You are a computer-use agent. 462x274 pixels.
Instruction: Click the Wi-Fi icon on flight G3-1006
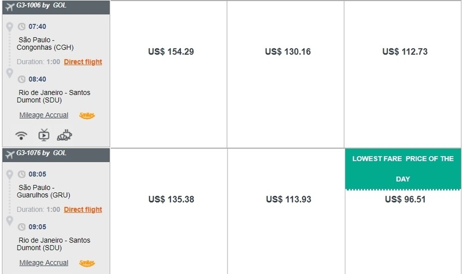21,136
